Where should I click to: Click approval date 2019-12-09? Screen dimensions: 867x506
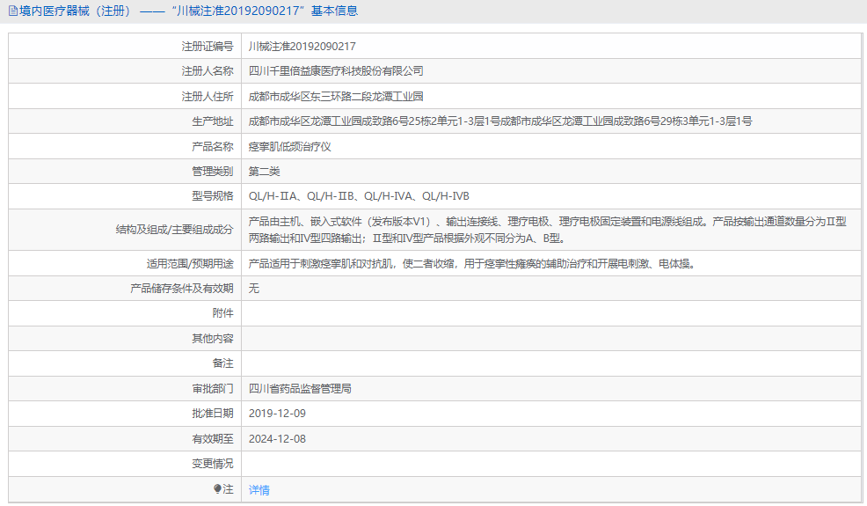277,414
